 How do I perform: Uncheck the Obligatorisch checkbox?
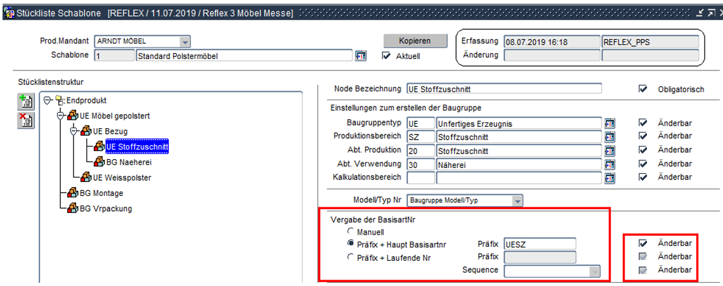pos(643,89)
